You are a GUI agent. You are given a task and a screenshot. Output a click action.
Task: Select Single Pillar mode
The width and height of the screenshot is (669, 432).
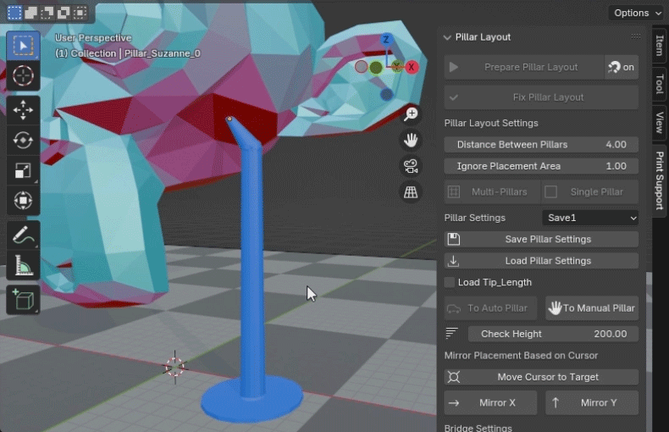pos(590,192)
